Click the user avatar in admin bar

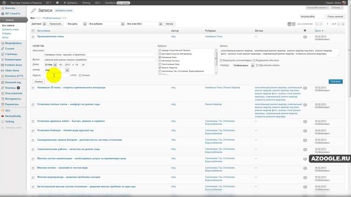(344, 3)
